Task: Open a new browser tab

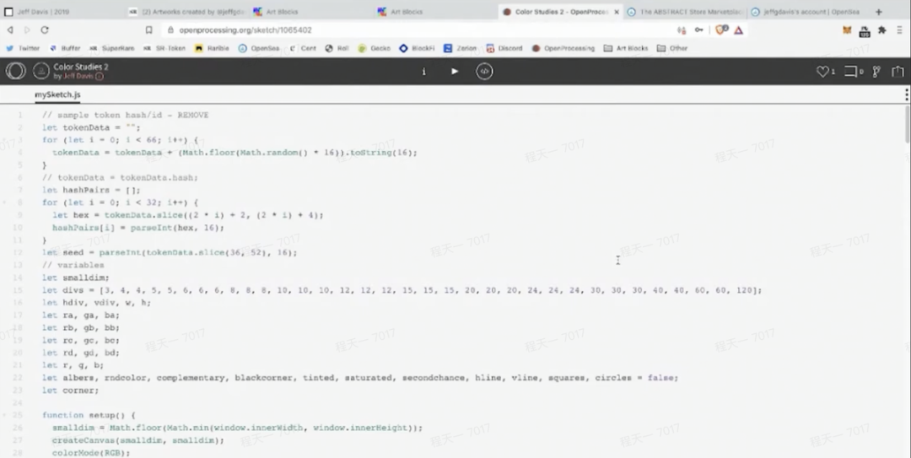Action: click(x=878, y=12)
